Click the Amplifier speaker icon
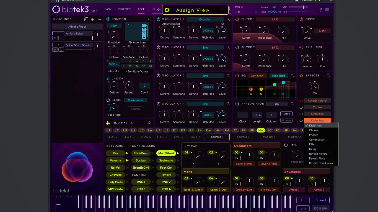Screen dimensions: 378x212 (x=301, y=47)
